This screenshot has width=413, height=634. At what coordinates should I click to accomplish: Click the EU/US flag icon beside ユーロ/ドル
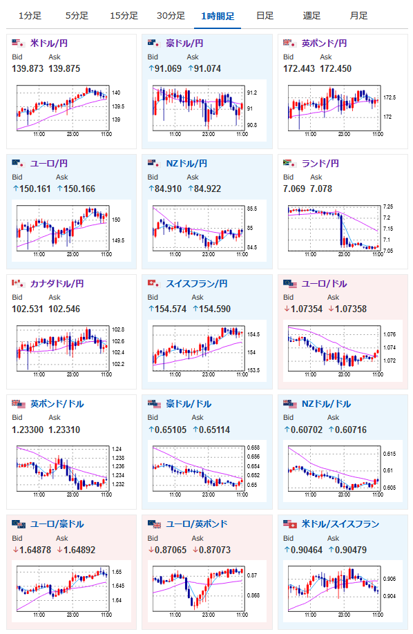289,283
